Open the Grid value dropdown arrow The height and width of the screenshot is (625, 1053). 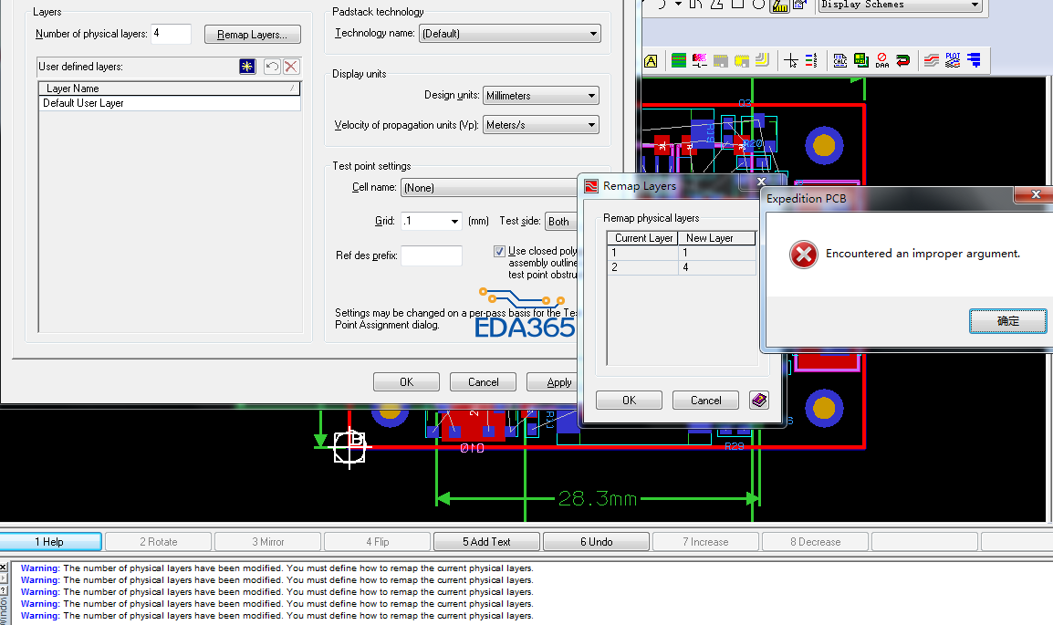(x=454, y=221)
